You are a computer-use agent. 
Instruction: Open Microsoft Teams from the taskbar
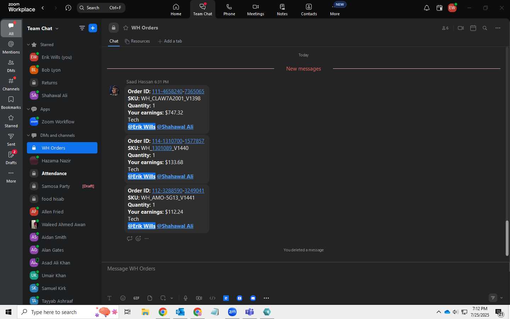point(250,312)
